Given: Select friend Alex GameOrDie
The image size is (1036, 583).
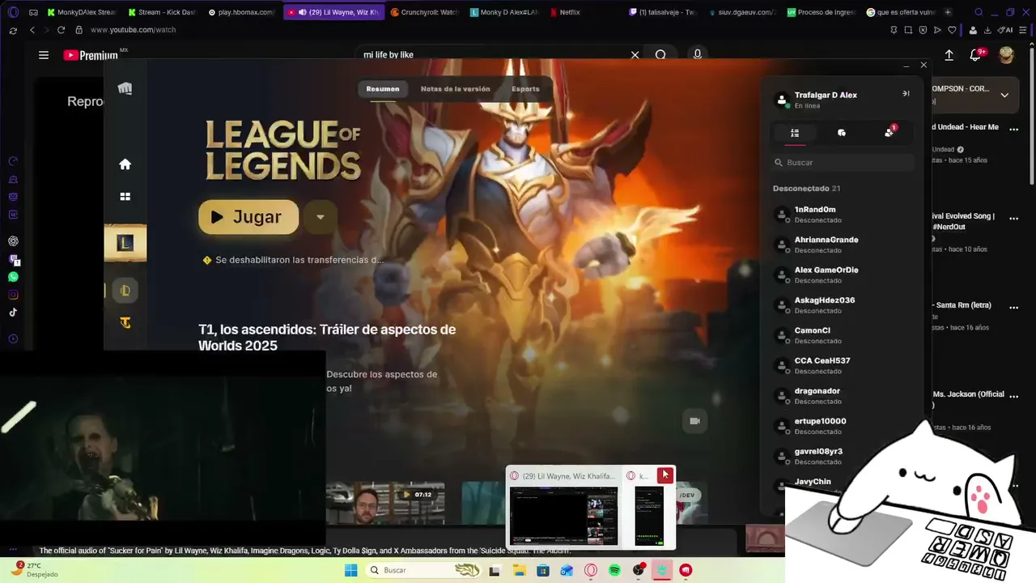Looking at the screenshot, I should [842, 274].
